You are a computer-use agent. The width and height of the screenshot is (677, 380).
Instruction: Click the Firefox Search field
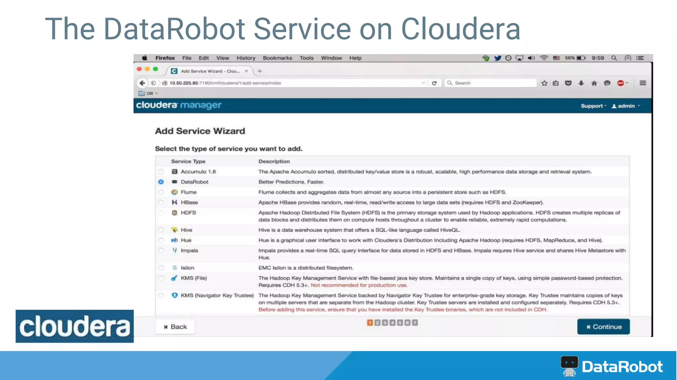tap(490, 83)
